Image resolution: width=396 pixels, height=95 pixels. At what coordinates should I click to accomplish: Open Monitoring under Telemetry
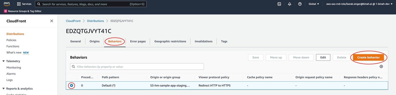tap(14, 68)
